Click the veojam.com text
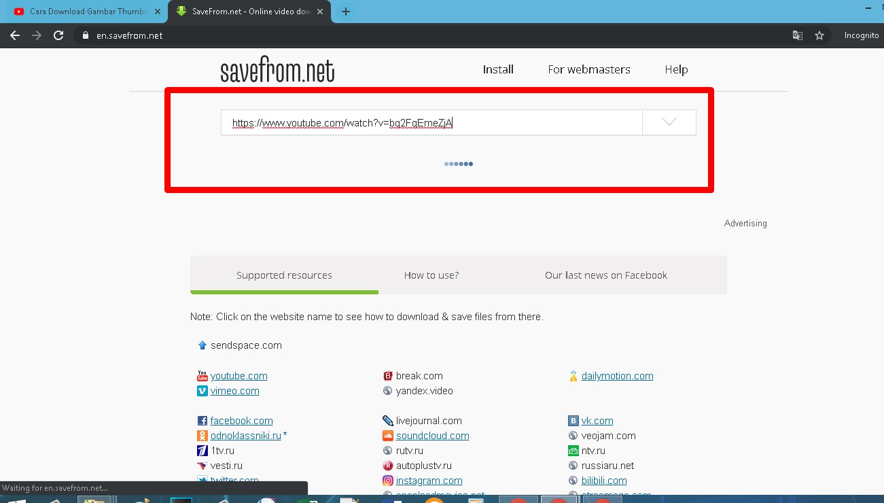The image size is (884, 503). pyautogui.click(x=608, y=436)
